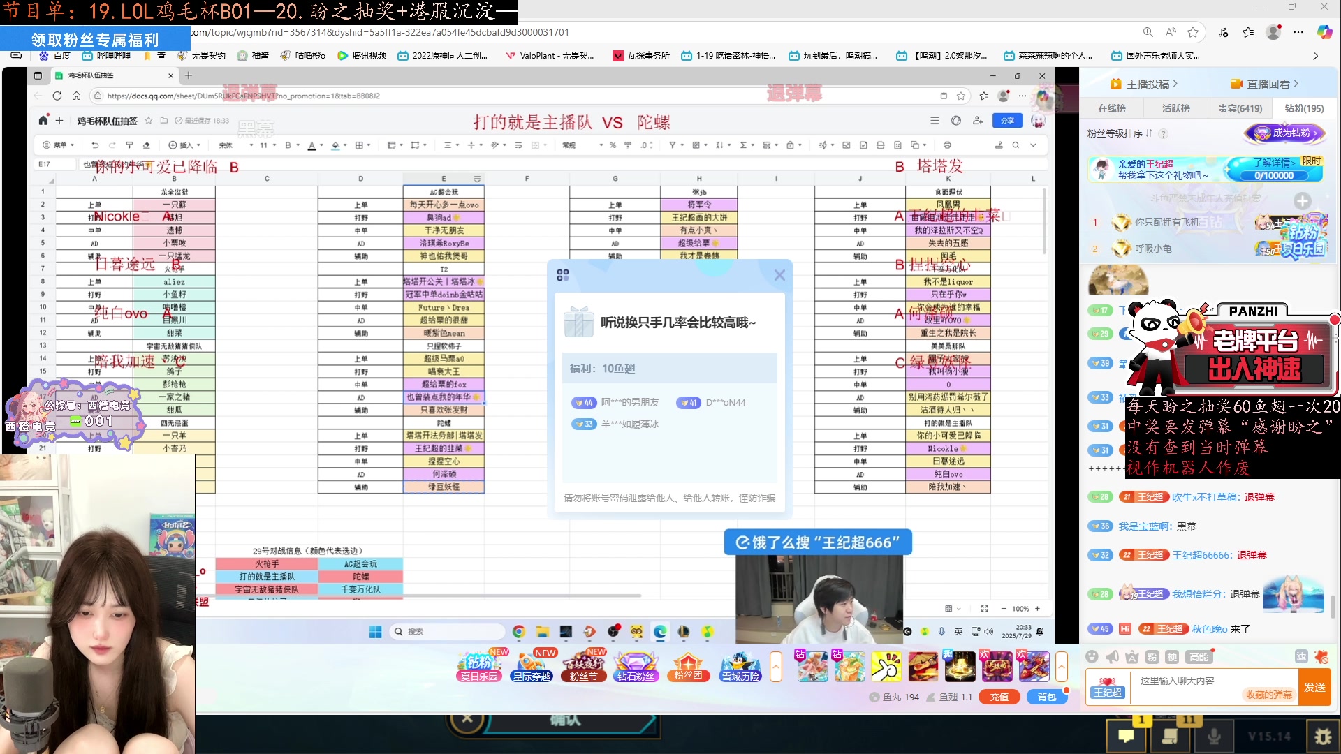Viewport: 1341px width, 754px height.
Task: Click 了解详情 on the gift banner
Action: click(1275, 162)
